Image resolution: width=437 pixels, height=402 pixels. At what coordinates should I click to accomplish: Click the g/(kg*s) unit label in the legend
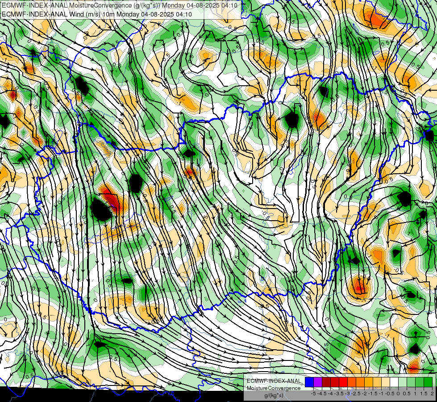coord(274,396)
